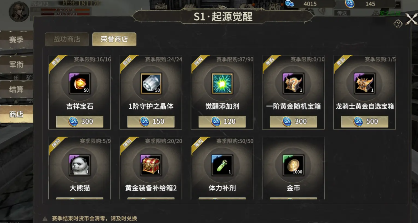418x223 pixels.
Task: Switch to the 战功商店 tab
Action: click(67, 39)
